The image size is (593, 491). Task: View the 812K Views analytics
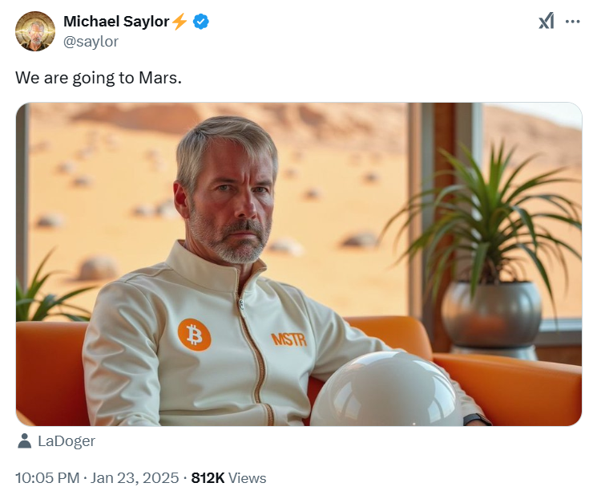[228, 477]
